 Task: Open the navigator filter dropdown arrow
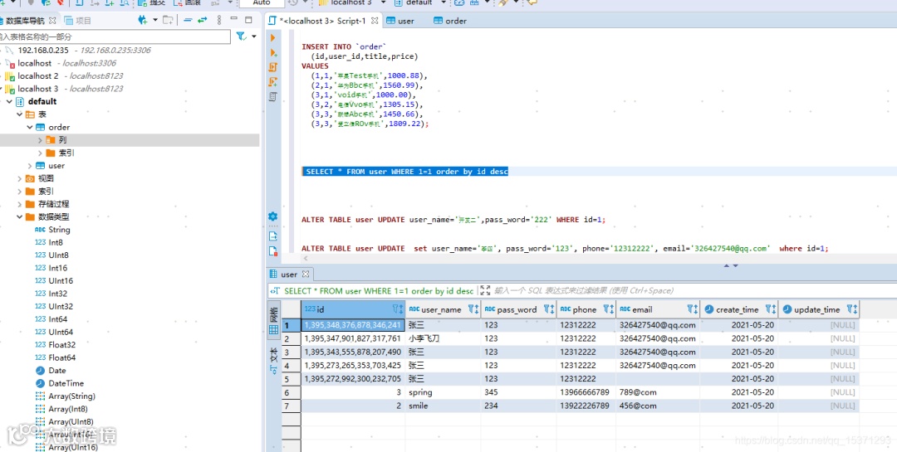tap(252, 36)
